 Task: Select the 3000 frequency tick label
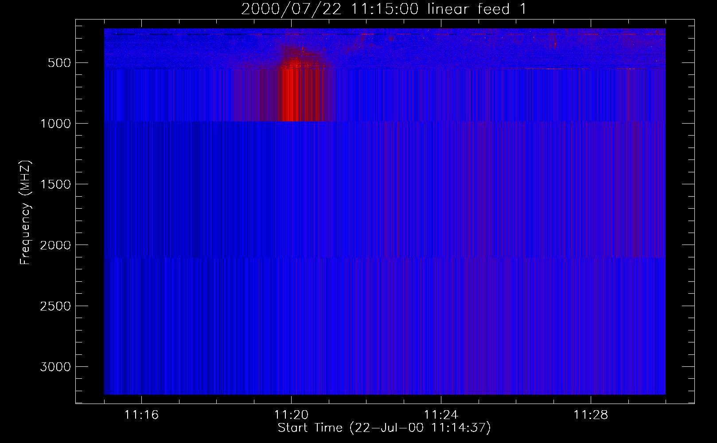(55, 367)
